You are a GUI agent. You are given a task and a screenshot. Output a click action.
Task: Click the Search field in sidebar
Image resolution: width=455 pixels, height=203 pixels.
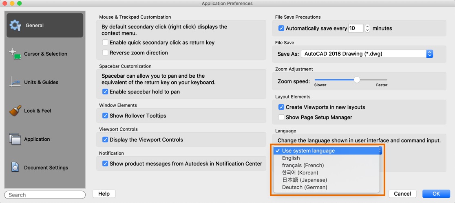coord(45,195)
